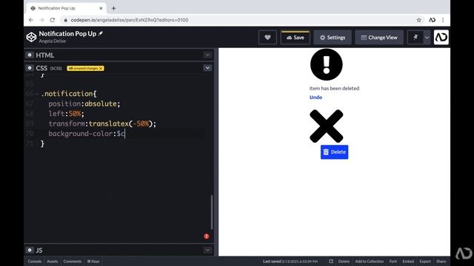Open the Console tab in footer
Screen dimensions: 474x266
35,261
